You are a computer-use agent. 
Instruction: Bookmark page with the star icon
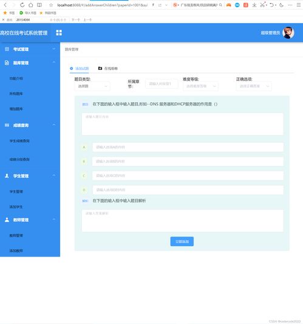point(51,5)
